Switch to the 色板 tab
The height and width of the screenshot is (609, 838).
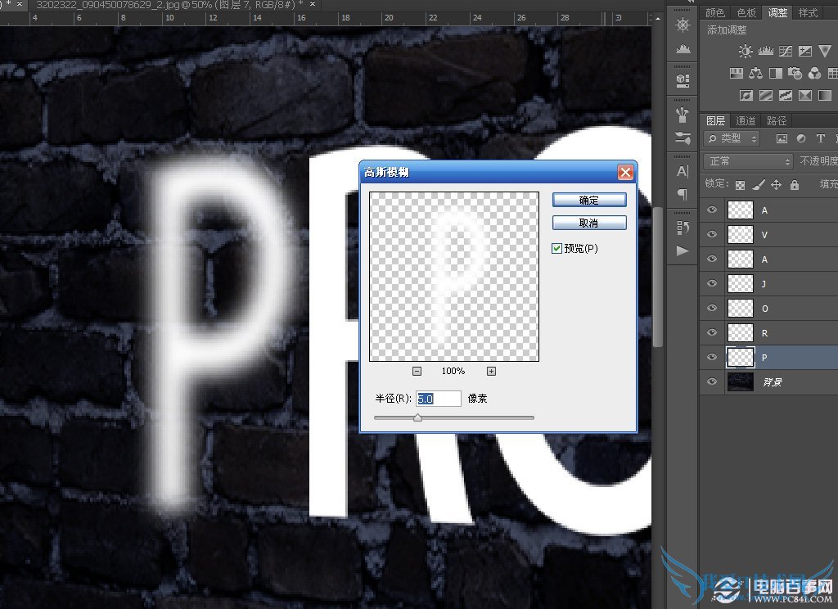pos(746,12)
